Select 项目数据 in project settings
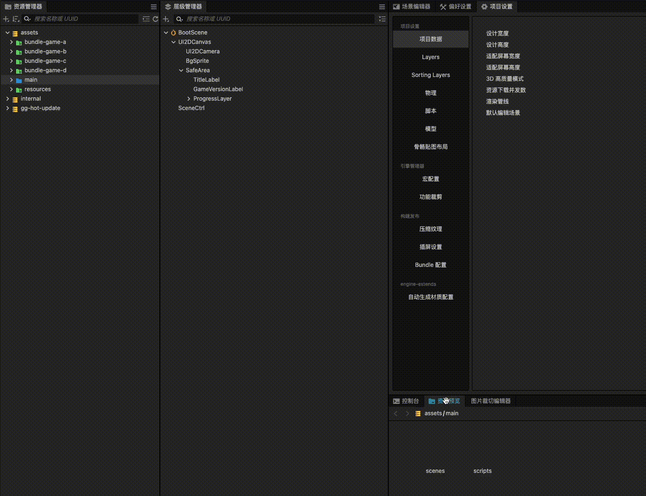The height and width of the screenshot is (496, 646). pos(431,39)
